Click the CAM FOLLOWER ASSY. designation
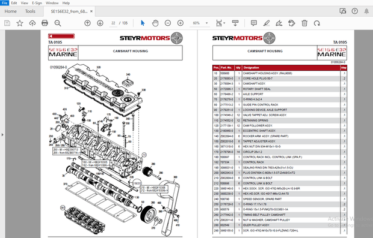 pyautogui.click(x=257, y=126)
